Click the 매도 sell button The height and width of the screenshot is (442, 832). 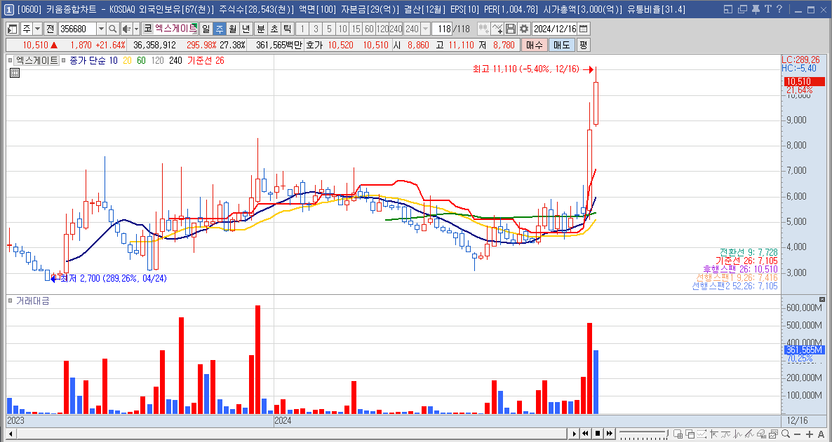coord(561,45)
